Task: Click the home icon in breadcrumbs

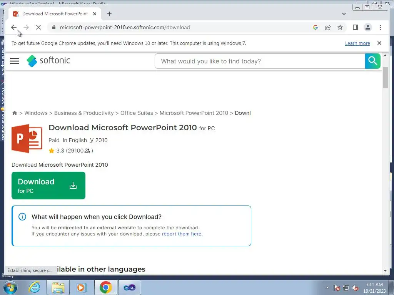Action: pos(15,113)
